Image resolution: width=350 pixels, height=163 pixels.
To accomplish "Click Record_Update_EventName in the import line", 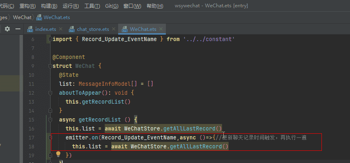I will tap(119, 39).
